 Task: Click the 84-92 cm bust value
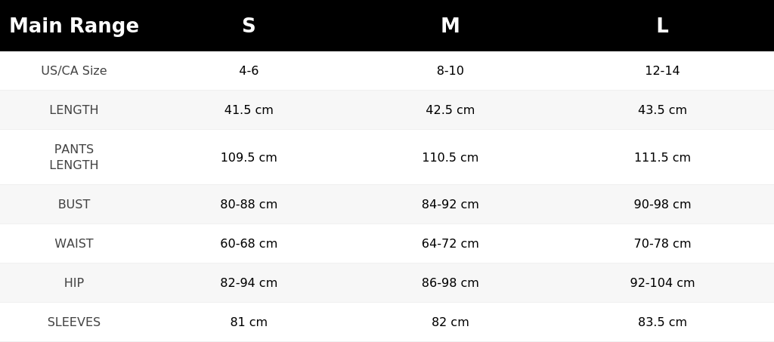(x=450, y=204)
